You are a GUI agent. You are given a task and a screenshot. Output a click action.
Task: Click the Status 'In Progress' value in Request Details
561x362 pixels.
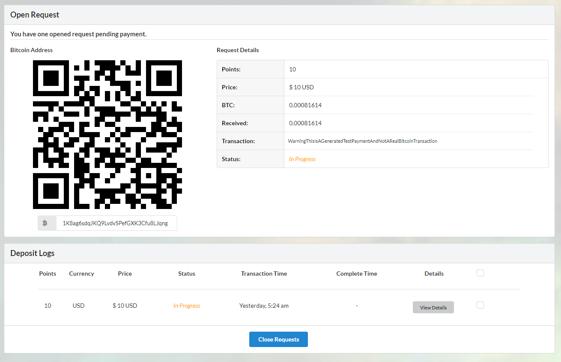pyautogui.click(x=302, y=159)
